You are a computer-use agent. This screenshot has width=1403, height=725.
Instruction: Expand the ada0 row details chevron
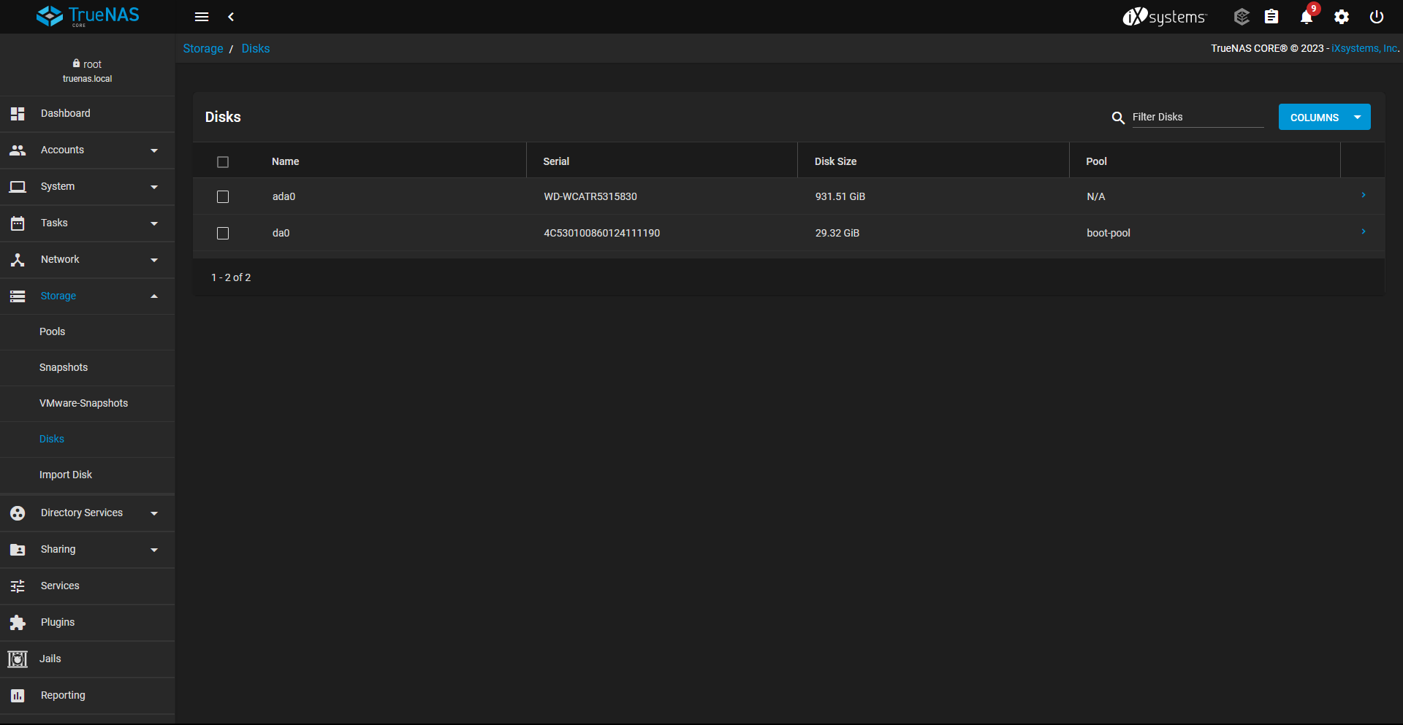point(1364,195)
